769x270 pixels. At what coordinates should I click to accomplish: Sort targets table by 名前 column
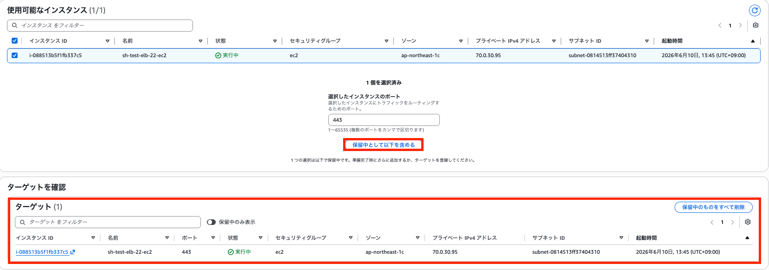(167, 238)
